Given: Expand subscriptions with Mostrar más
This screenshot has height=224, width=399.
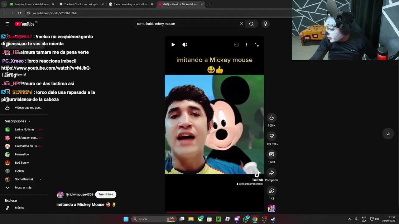Looking at the screenshot, I should [x=24, y=188].
